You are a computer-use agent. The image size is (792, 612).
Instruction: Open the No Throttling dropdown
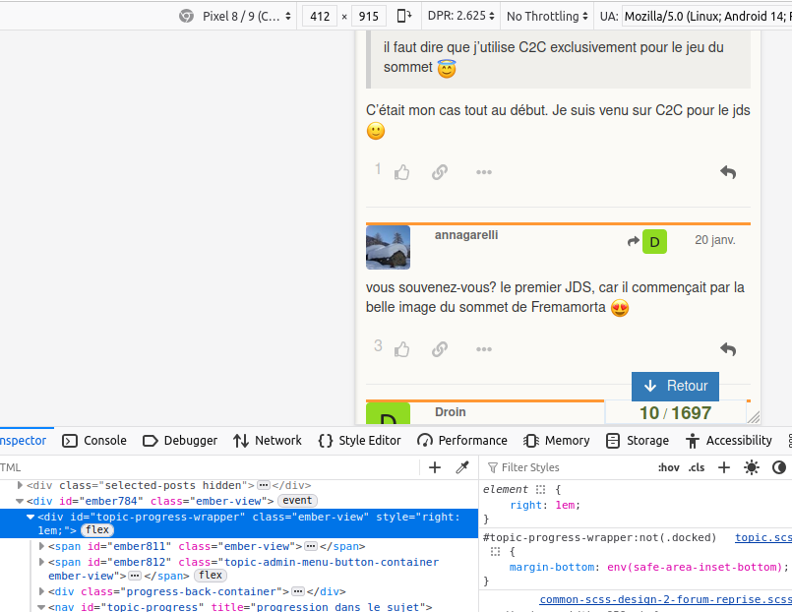click(547, 16)
